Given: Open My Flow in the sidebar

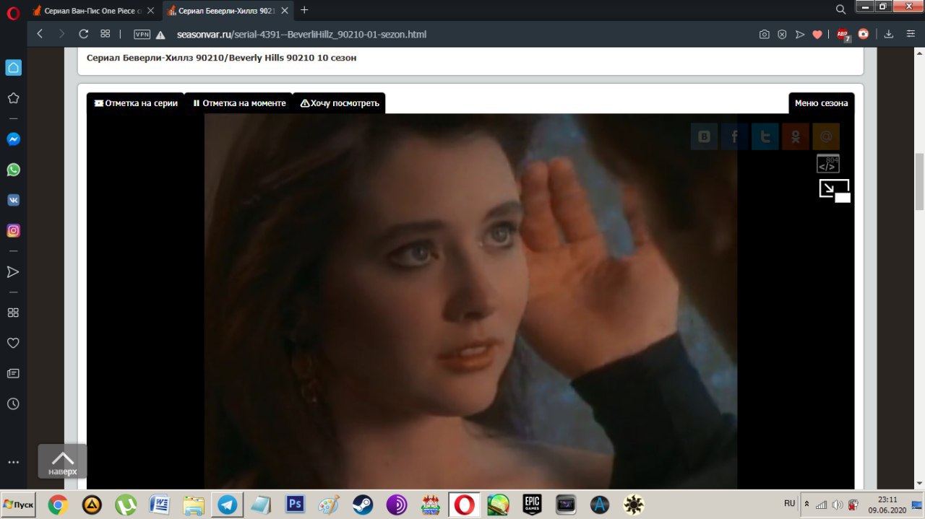Looking at the screenshot, I should (x=13, y=272).
